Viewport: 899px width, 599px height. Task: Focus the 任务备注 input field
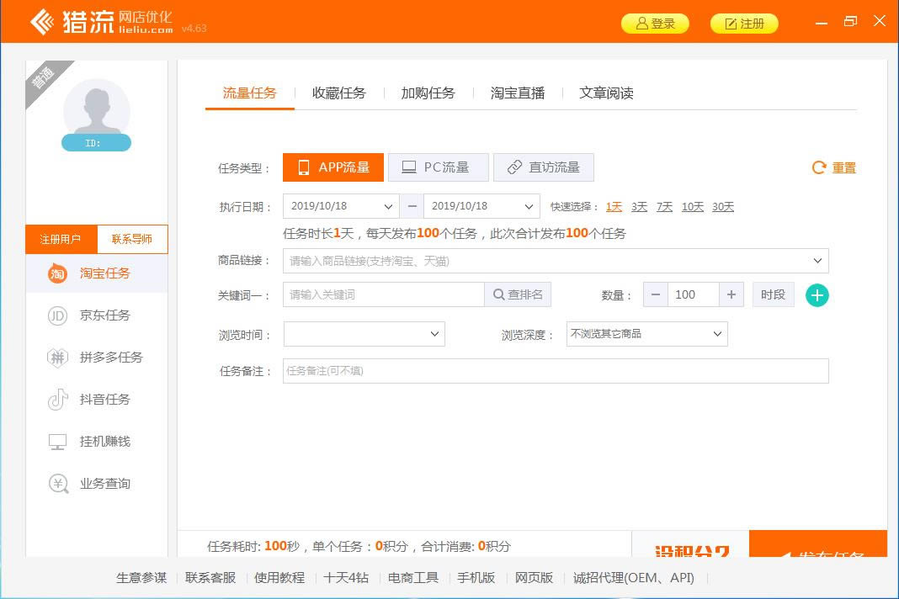coord(556,371)
